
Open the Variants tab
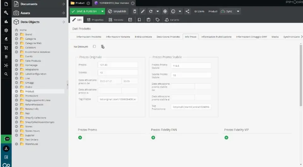pyautogui.click(x=172, y=20)
